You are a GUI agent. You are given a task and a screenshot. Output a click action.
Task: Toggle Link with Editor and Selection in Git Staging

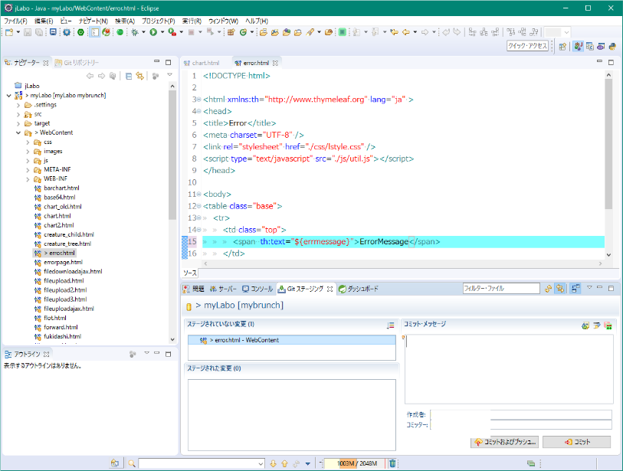pyautogui.click(x=560, y=289)
